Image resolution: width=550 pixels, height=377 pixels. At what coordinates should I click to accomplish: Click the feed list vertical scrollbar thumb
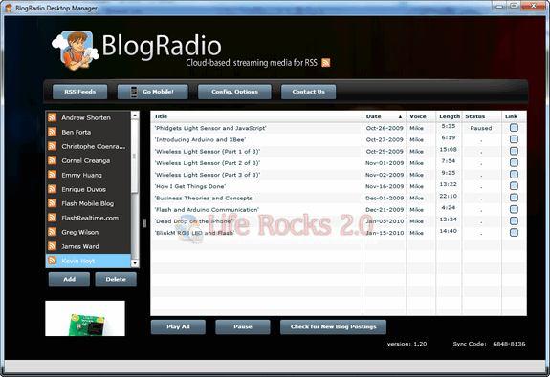(x=135, y=156)
